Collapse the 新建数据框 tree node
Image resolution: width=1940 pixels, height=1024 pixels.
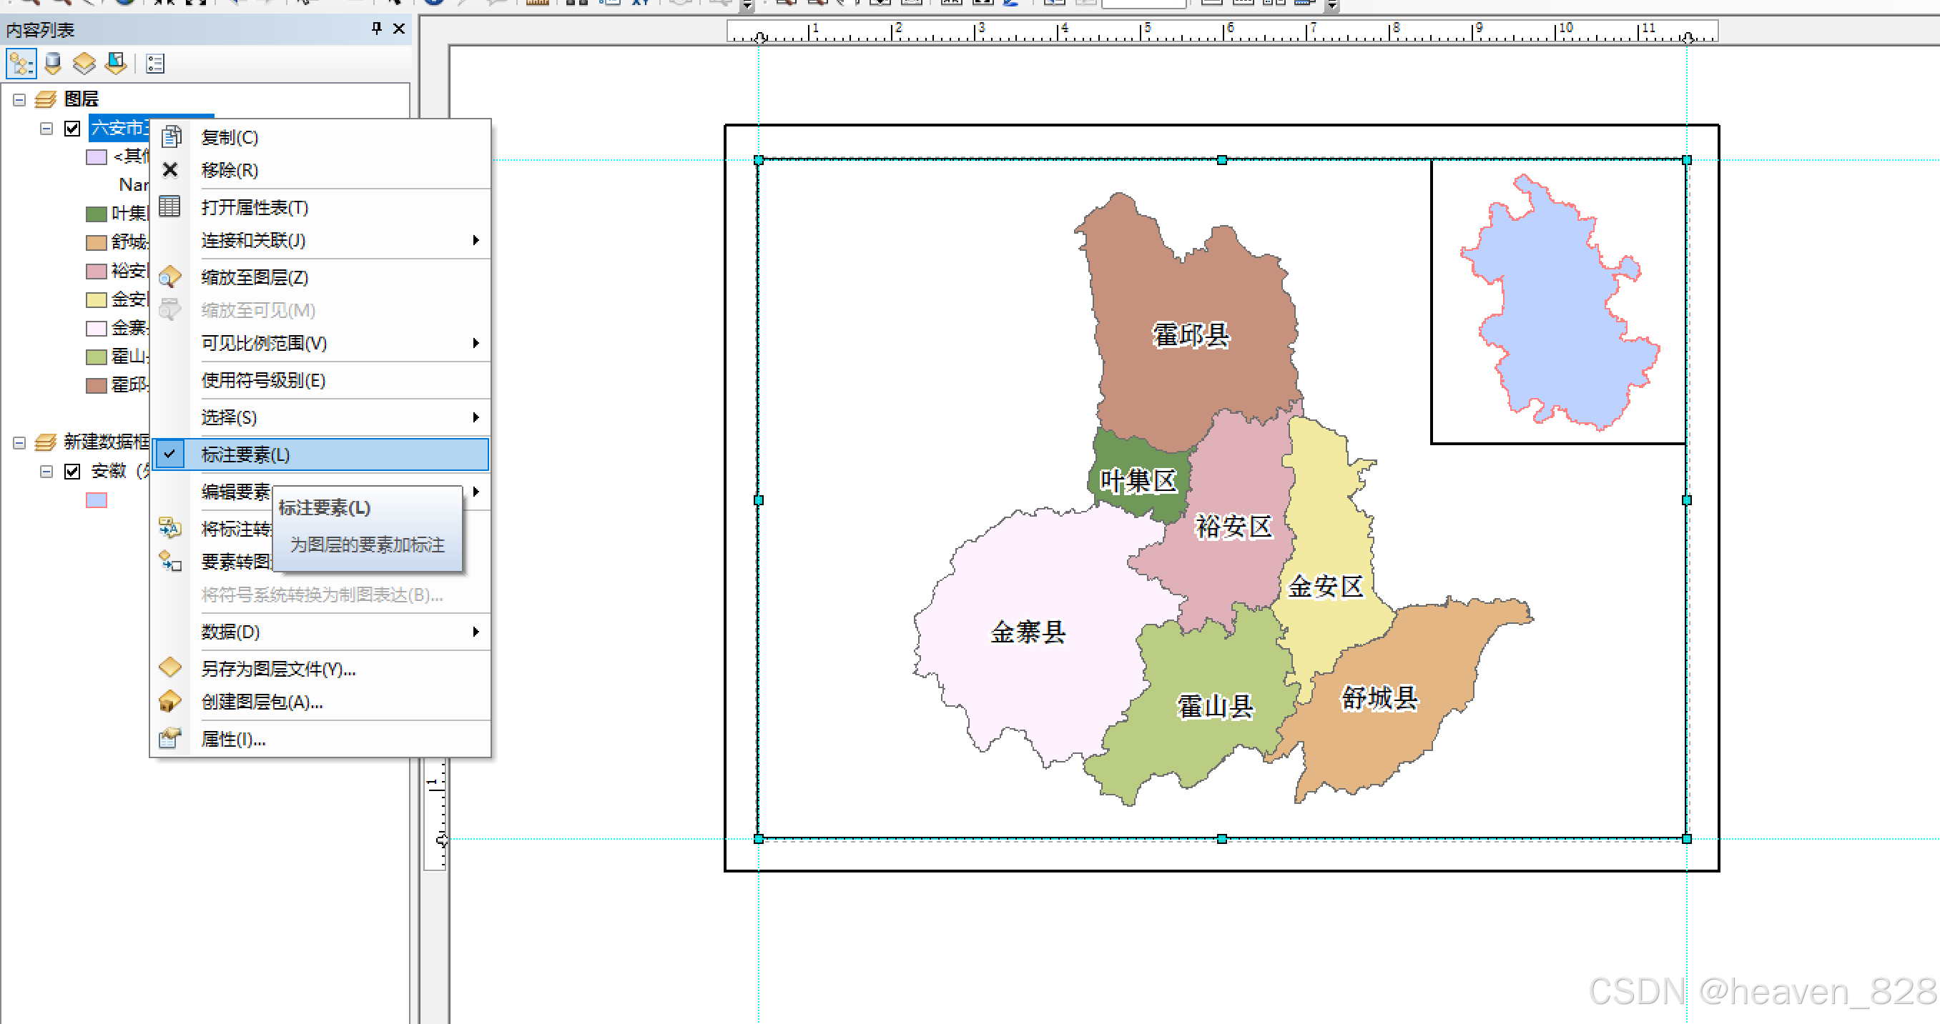pos(19,442)
